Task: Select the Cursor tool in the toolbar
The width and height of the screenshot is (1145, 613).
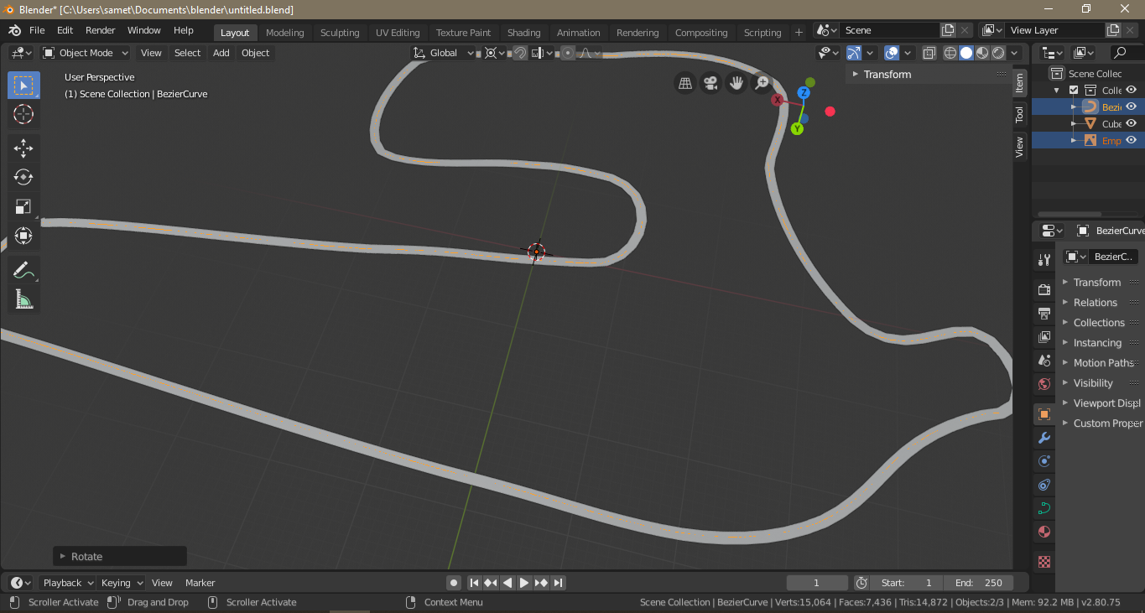Action: coord(23,115)
